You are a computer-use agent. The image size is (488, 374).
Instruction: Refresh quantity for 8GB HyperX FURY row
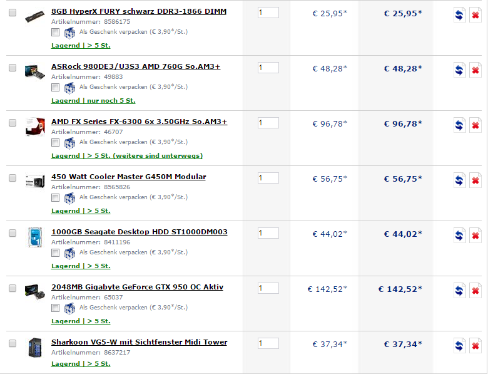(459, 14)
